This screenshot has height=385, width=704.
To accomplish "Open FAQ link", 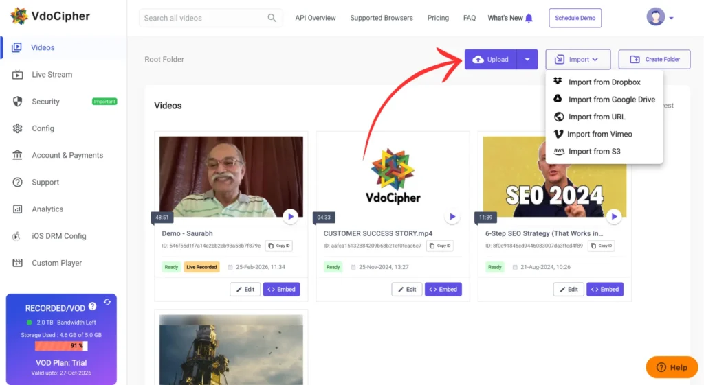I will click(469, 18).
